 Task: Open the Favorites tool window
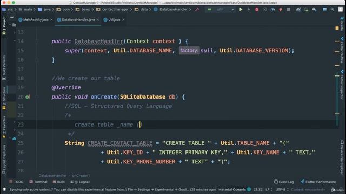[4, 127]
